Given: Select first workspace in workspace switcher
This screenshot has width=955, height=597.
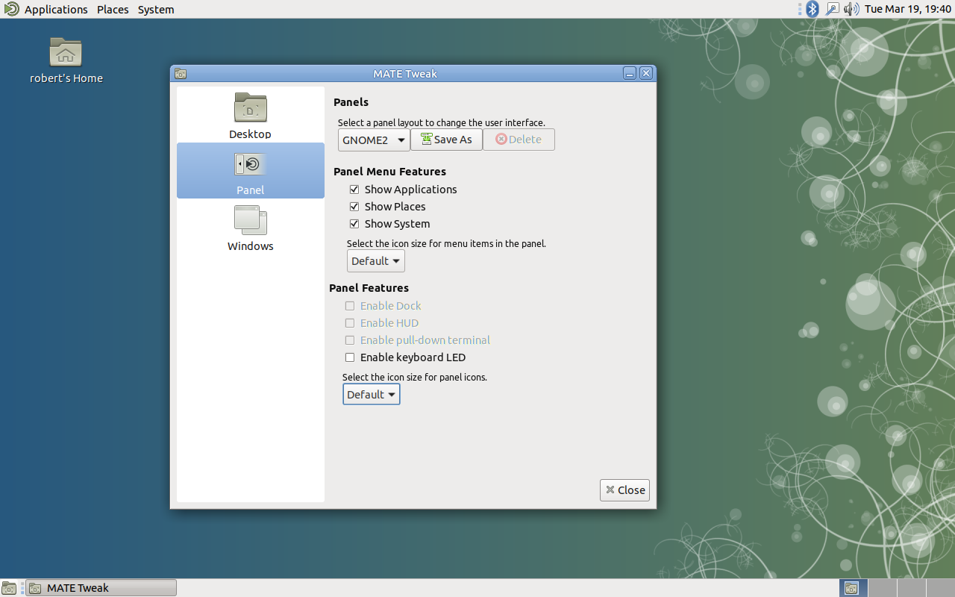Looking at the screenshot, I should (x=853, y=588).
